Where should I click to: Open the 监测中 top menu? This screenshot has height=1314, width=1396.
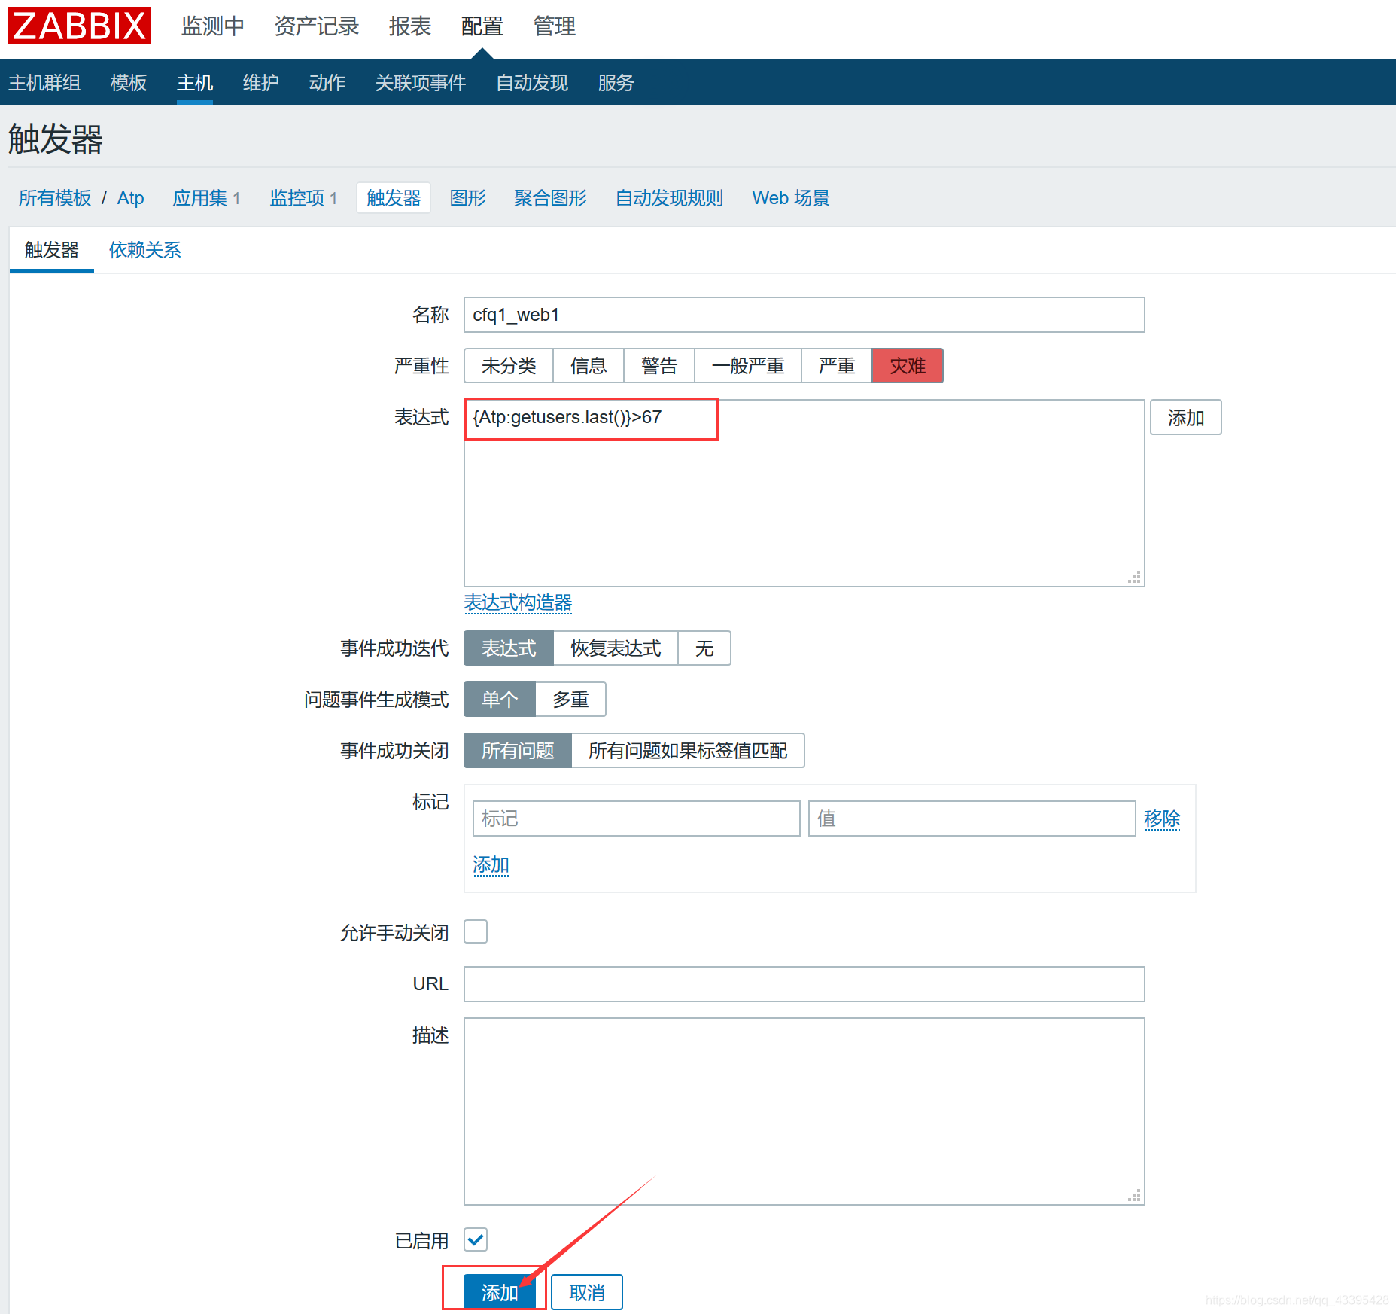pyautogui.click(x=213, y=26)
